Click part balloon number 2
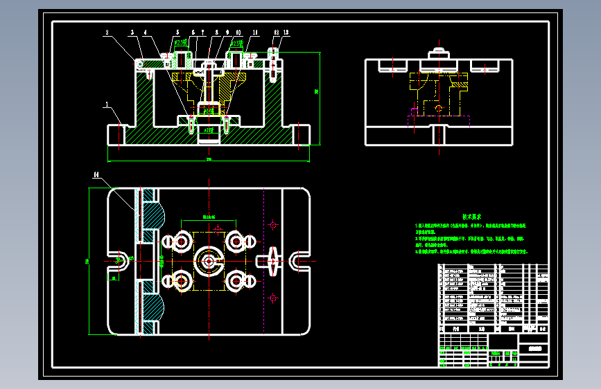 pos(107,33)
